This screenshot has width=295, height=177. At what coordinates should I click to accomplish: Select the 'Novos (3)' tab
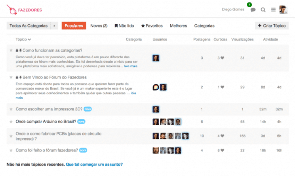pyautogui.click(x=99, y=26)
